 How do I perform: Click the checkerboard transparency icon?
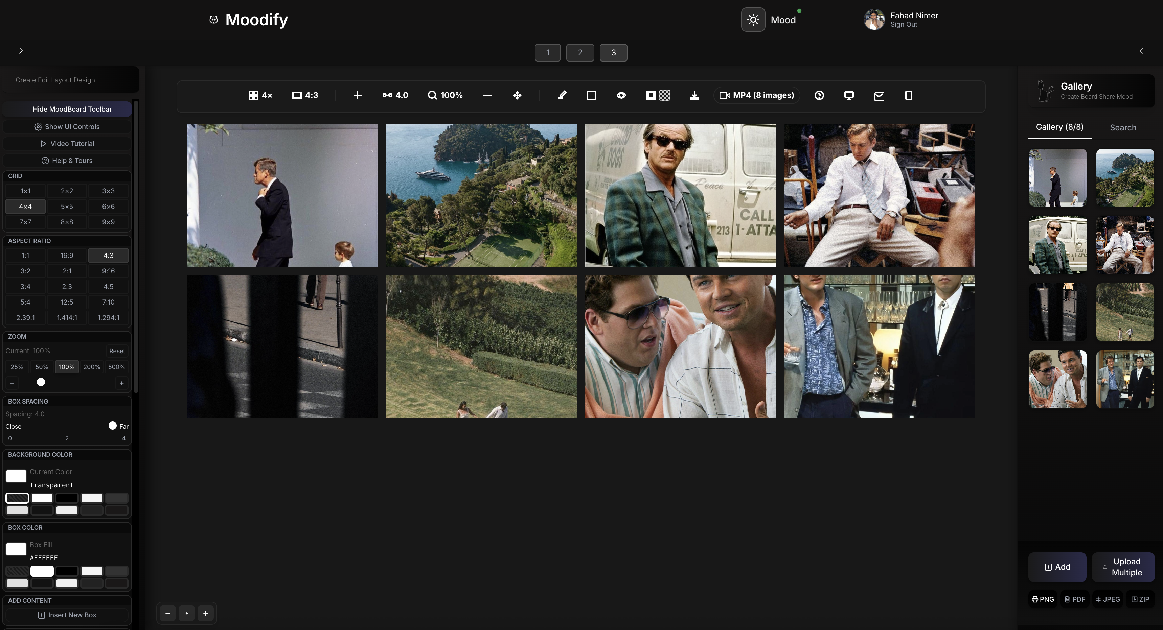click(665, 95)
